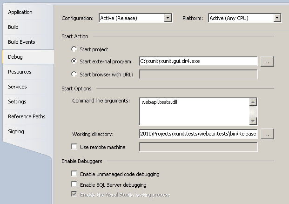Open the Application properties tab
Image resolution: width=289 pixels, height=204 pixels.
(28, 12)
